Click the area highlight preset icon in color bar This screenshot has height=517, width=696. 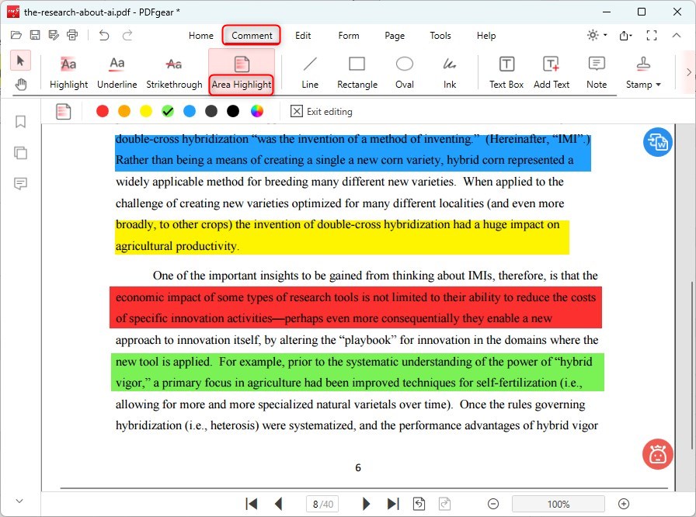coord(64,111)
